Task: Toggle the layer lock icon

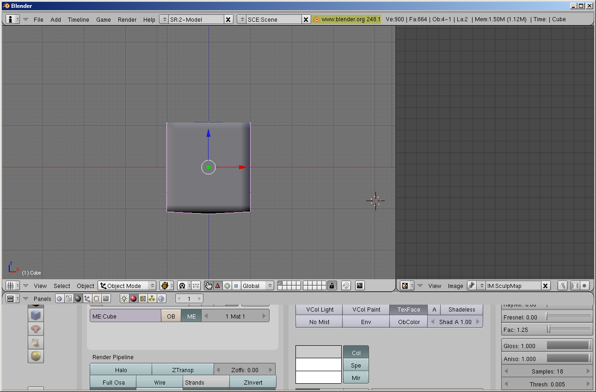Action: 332,286
